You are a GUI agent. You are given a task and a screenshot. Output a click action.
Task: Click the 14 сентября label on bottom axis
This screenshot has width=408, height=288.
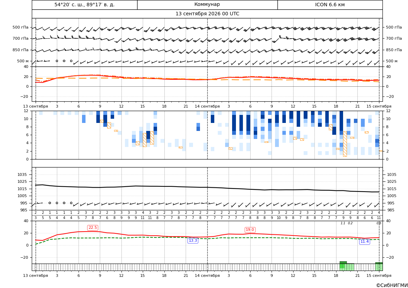[207, 275]
